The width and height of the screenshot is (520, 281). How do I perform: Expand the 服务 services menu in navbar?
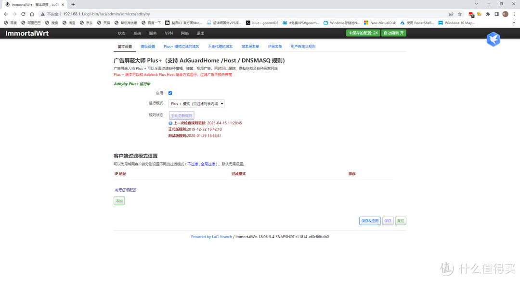(153, 33)
